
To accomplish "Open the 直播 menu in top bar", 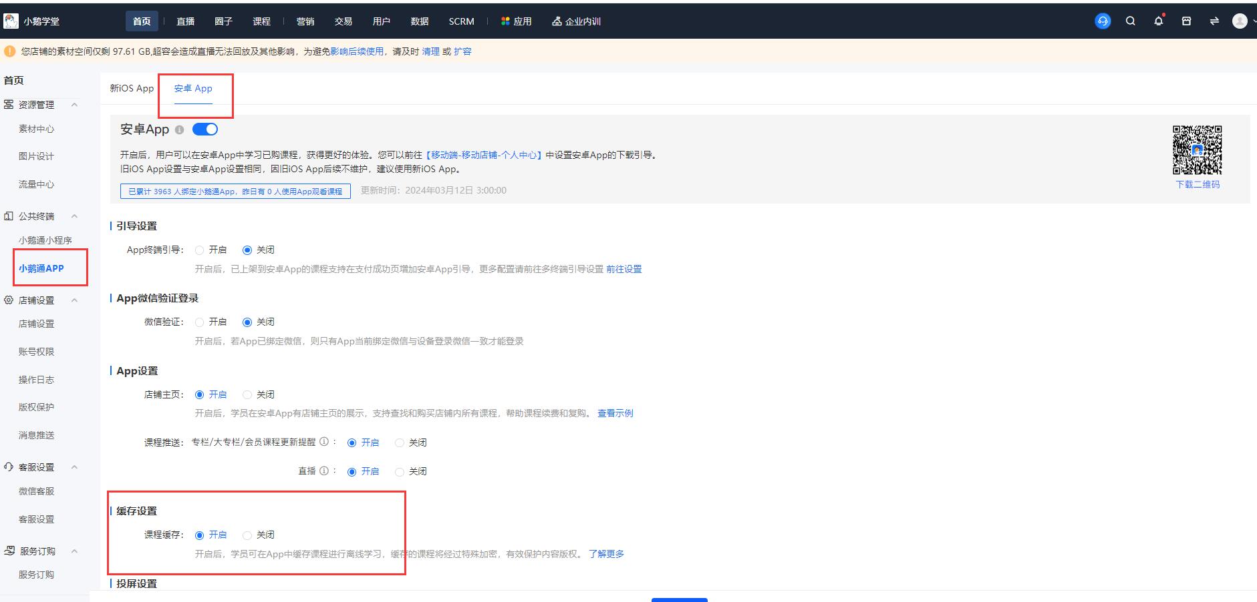I will (184, 21).
